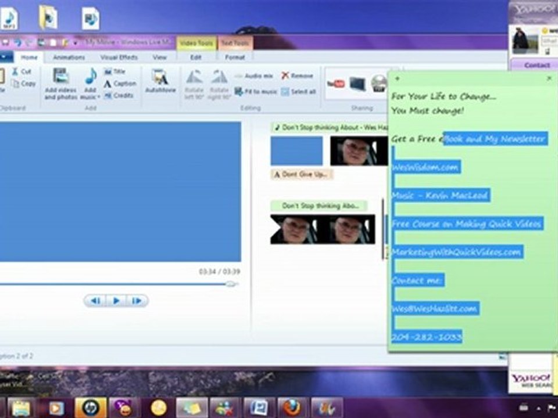The image size is (558, 418).
Task: Open the Visual Effects tab
Action: [119, 57]
